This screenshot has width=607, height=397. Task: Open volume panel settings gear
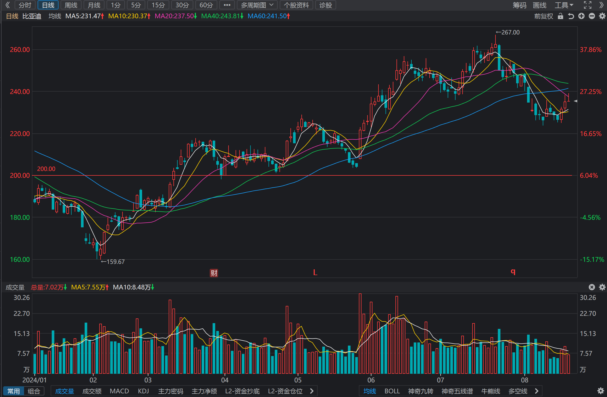pyautogui.click(x=602, y=287)
